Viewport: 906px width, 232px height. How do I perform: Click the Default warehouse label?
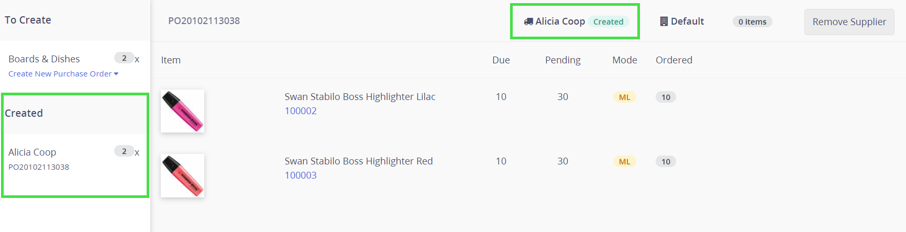687,21
